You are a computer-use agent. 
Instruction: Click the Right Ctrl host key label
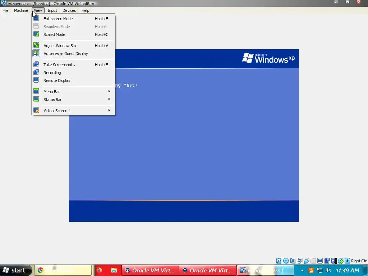click(x=359, y=261)
